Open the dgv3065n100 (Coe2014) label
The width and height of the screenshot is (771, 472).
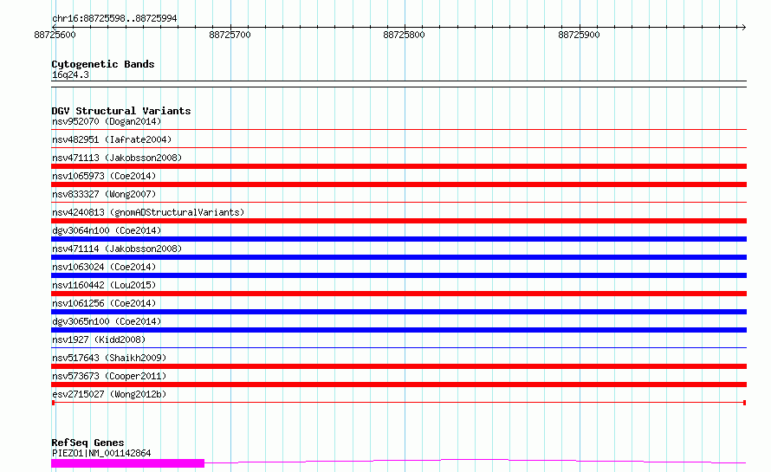click(x=107, y=321)
